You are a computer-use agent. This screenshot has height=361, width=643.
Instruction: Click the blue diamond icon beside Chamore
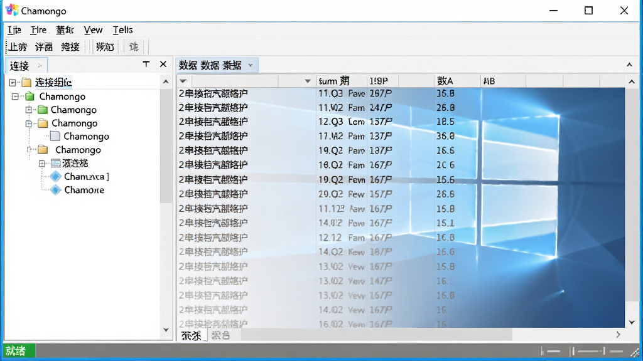pyautogui.click(x=56, y=190)
